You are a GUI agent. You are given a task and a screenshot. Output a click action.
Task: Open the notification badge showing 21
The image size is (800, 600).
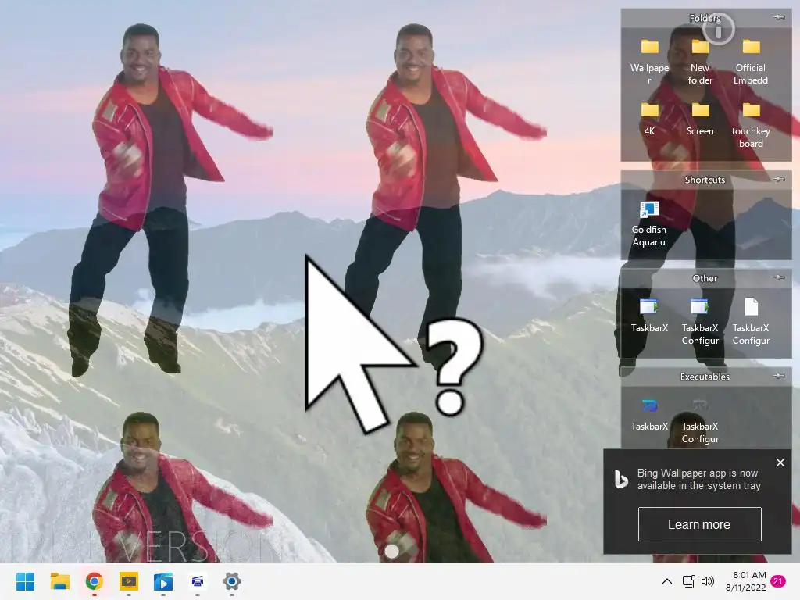click(778, 581)
